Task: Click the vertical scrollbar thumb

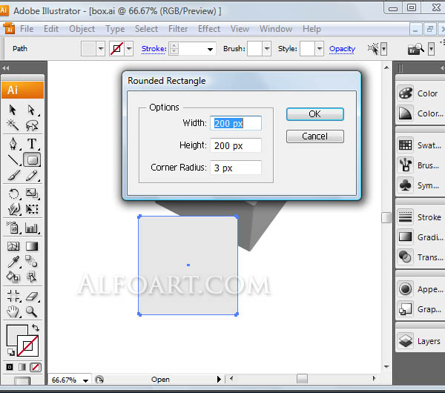Action: 386,218
